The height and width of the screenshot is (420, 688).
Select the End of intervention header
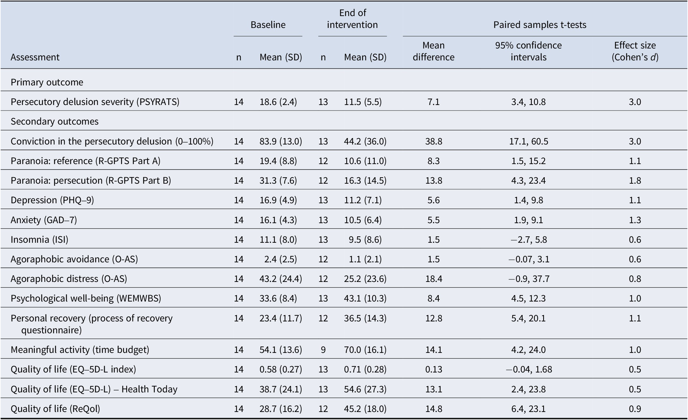(352, 19)
